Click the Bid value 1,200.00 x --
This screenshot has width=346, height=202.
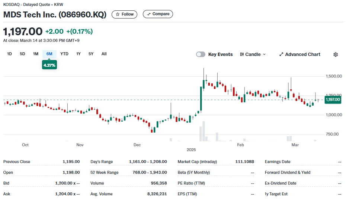tap(67, 183)
